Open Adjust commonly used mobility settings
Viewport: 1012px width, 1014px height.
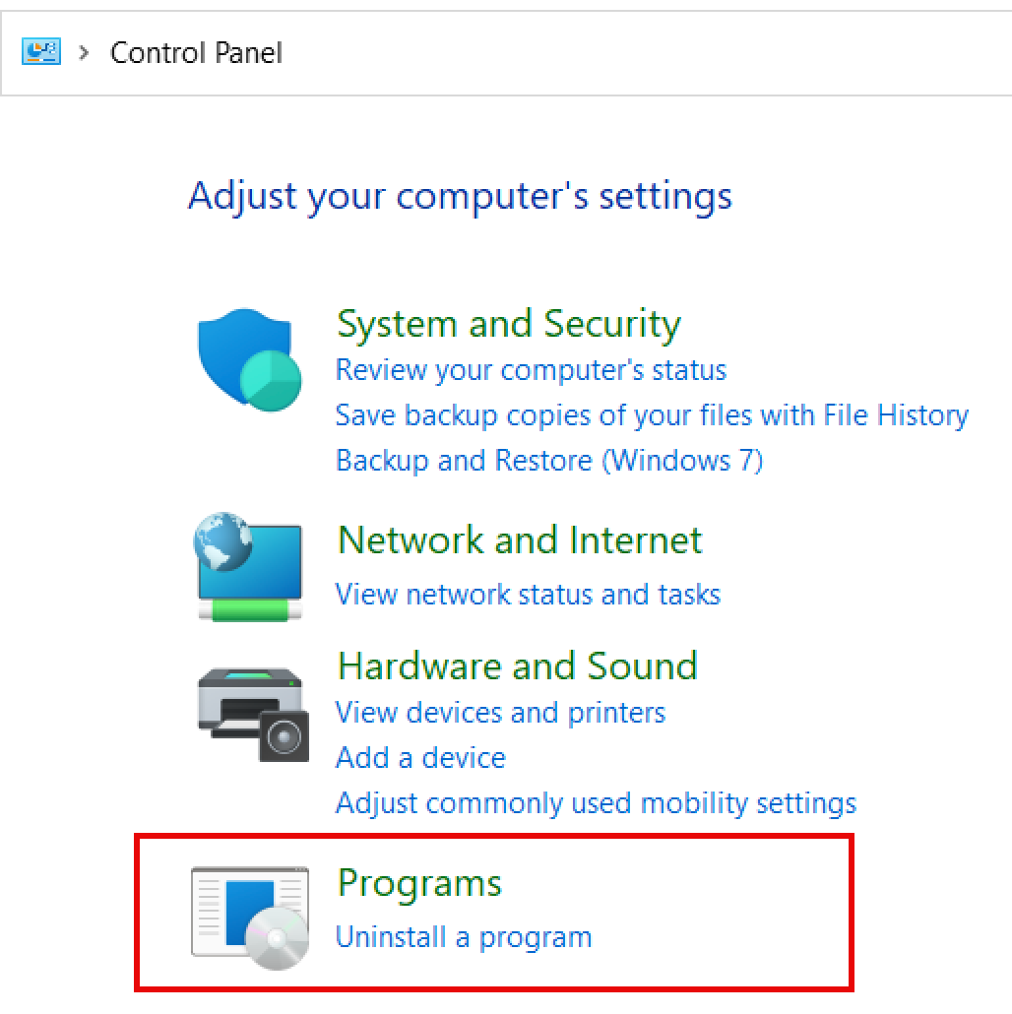596,802
